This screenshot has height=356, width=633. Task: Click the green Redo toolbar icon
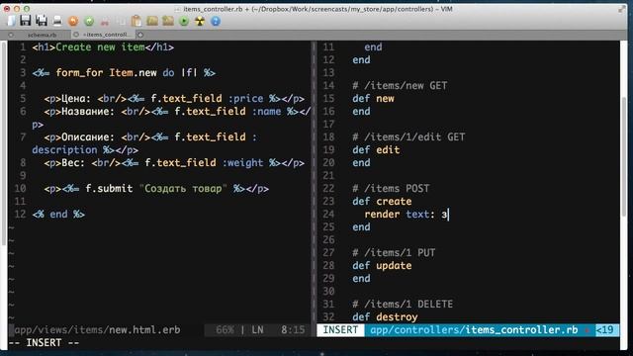click(x=89, y=21)
